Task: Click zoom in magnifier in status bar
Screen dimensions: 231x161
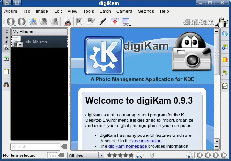Action: coord(190,156)
